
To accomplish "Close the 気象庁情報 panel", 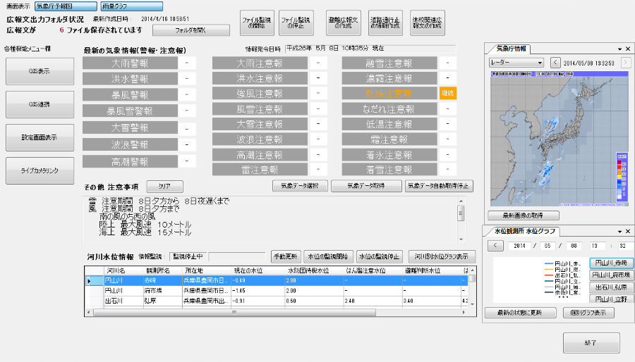I will coord(628,49).
